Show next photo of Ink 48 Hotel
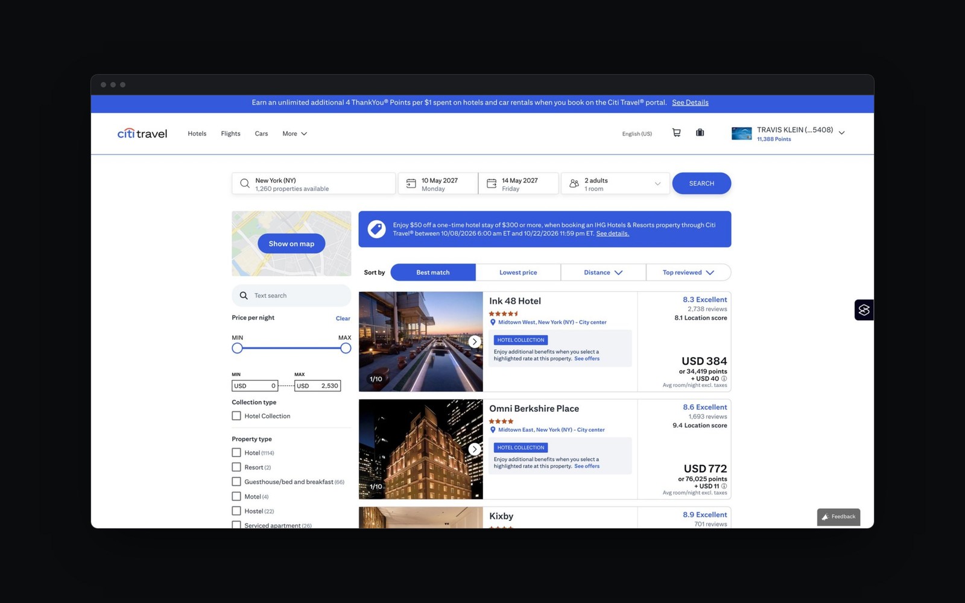 tap(475, 341)
